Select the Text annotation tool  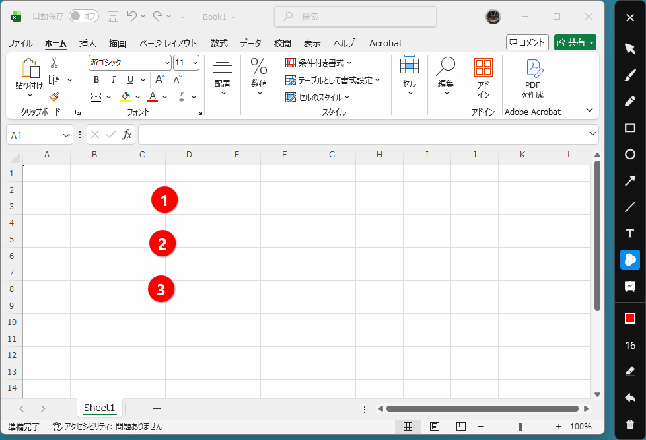[629, 233]
